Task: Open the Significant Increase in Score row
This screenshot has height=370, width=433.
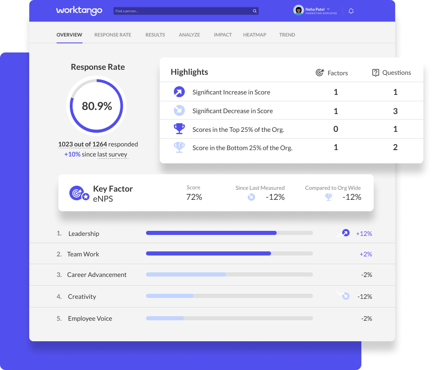Action: (292, 92)
